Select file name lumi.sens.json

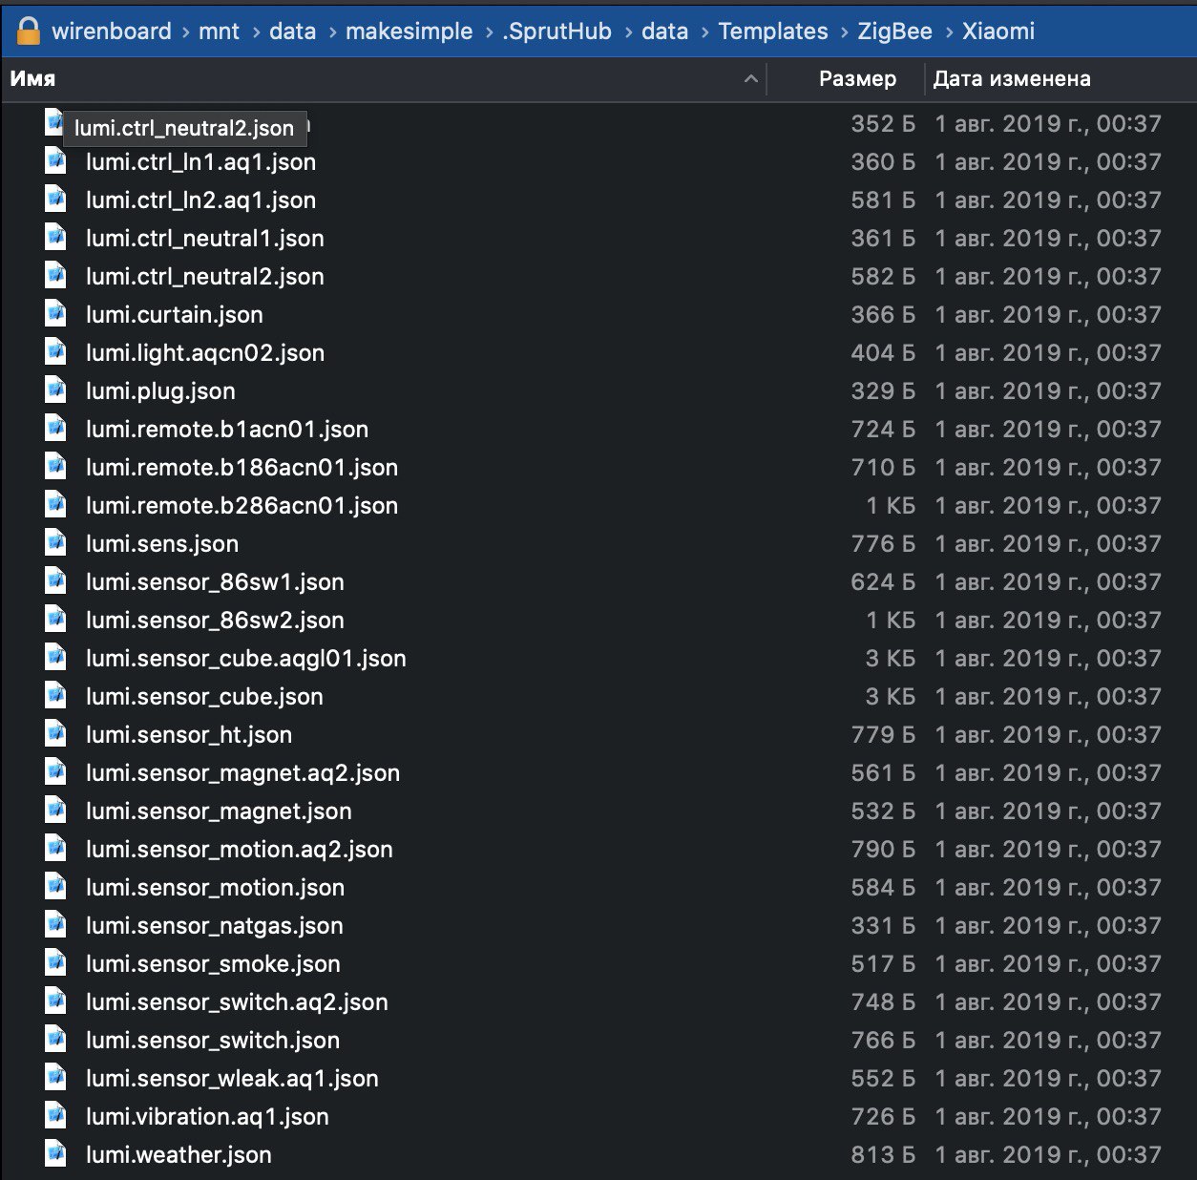point(162,544)
